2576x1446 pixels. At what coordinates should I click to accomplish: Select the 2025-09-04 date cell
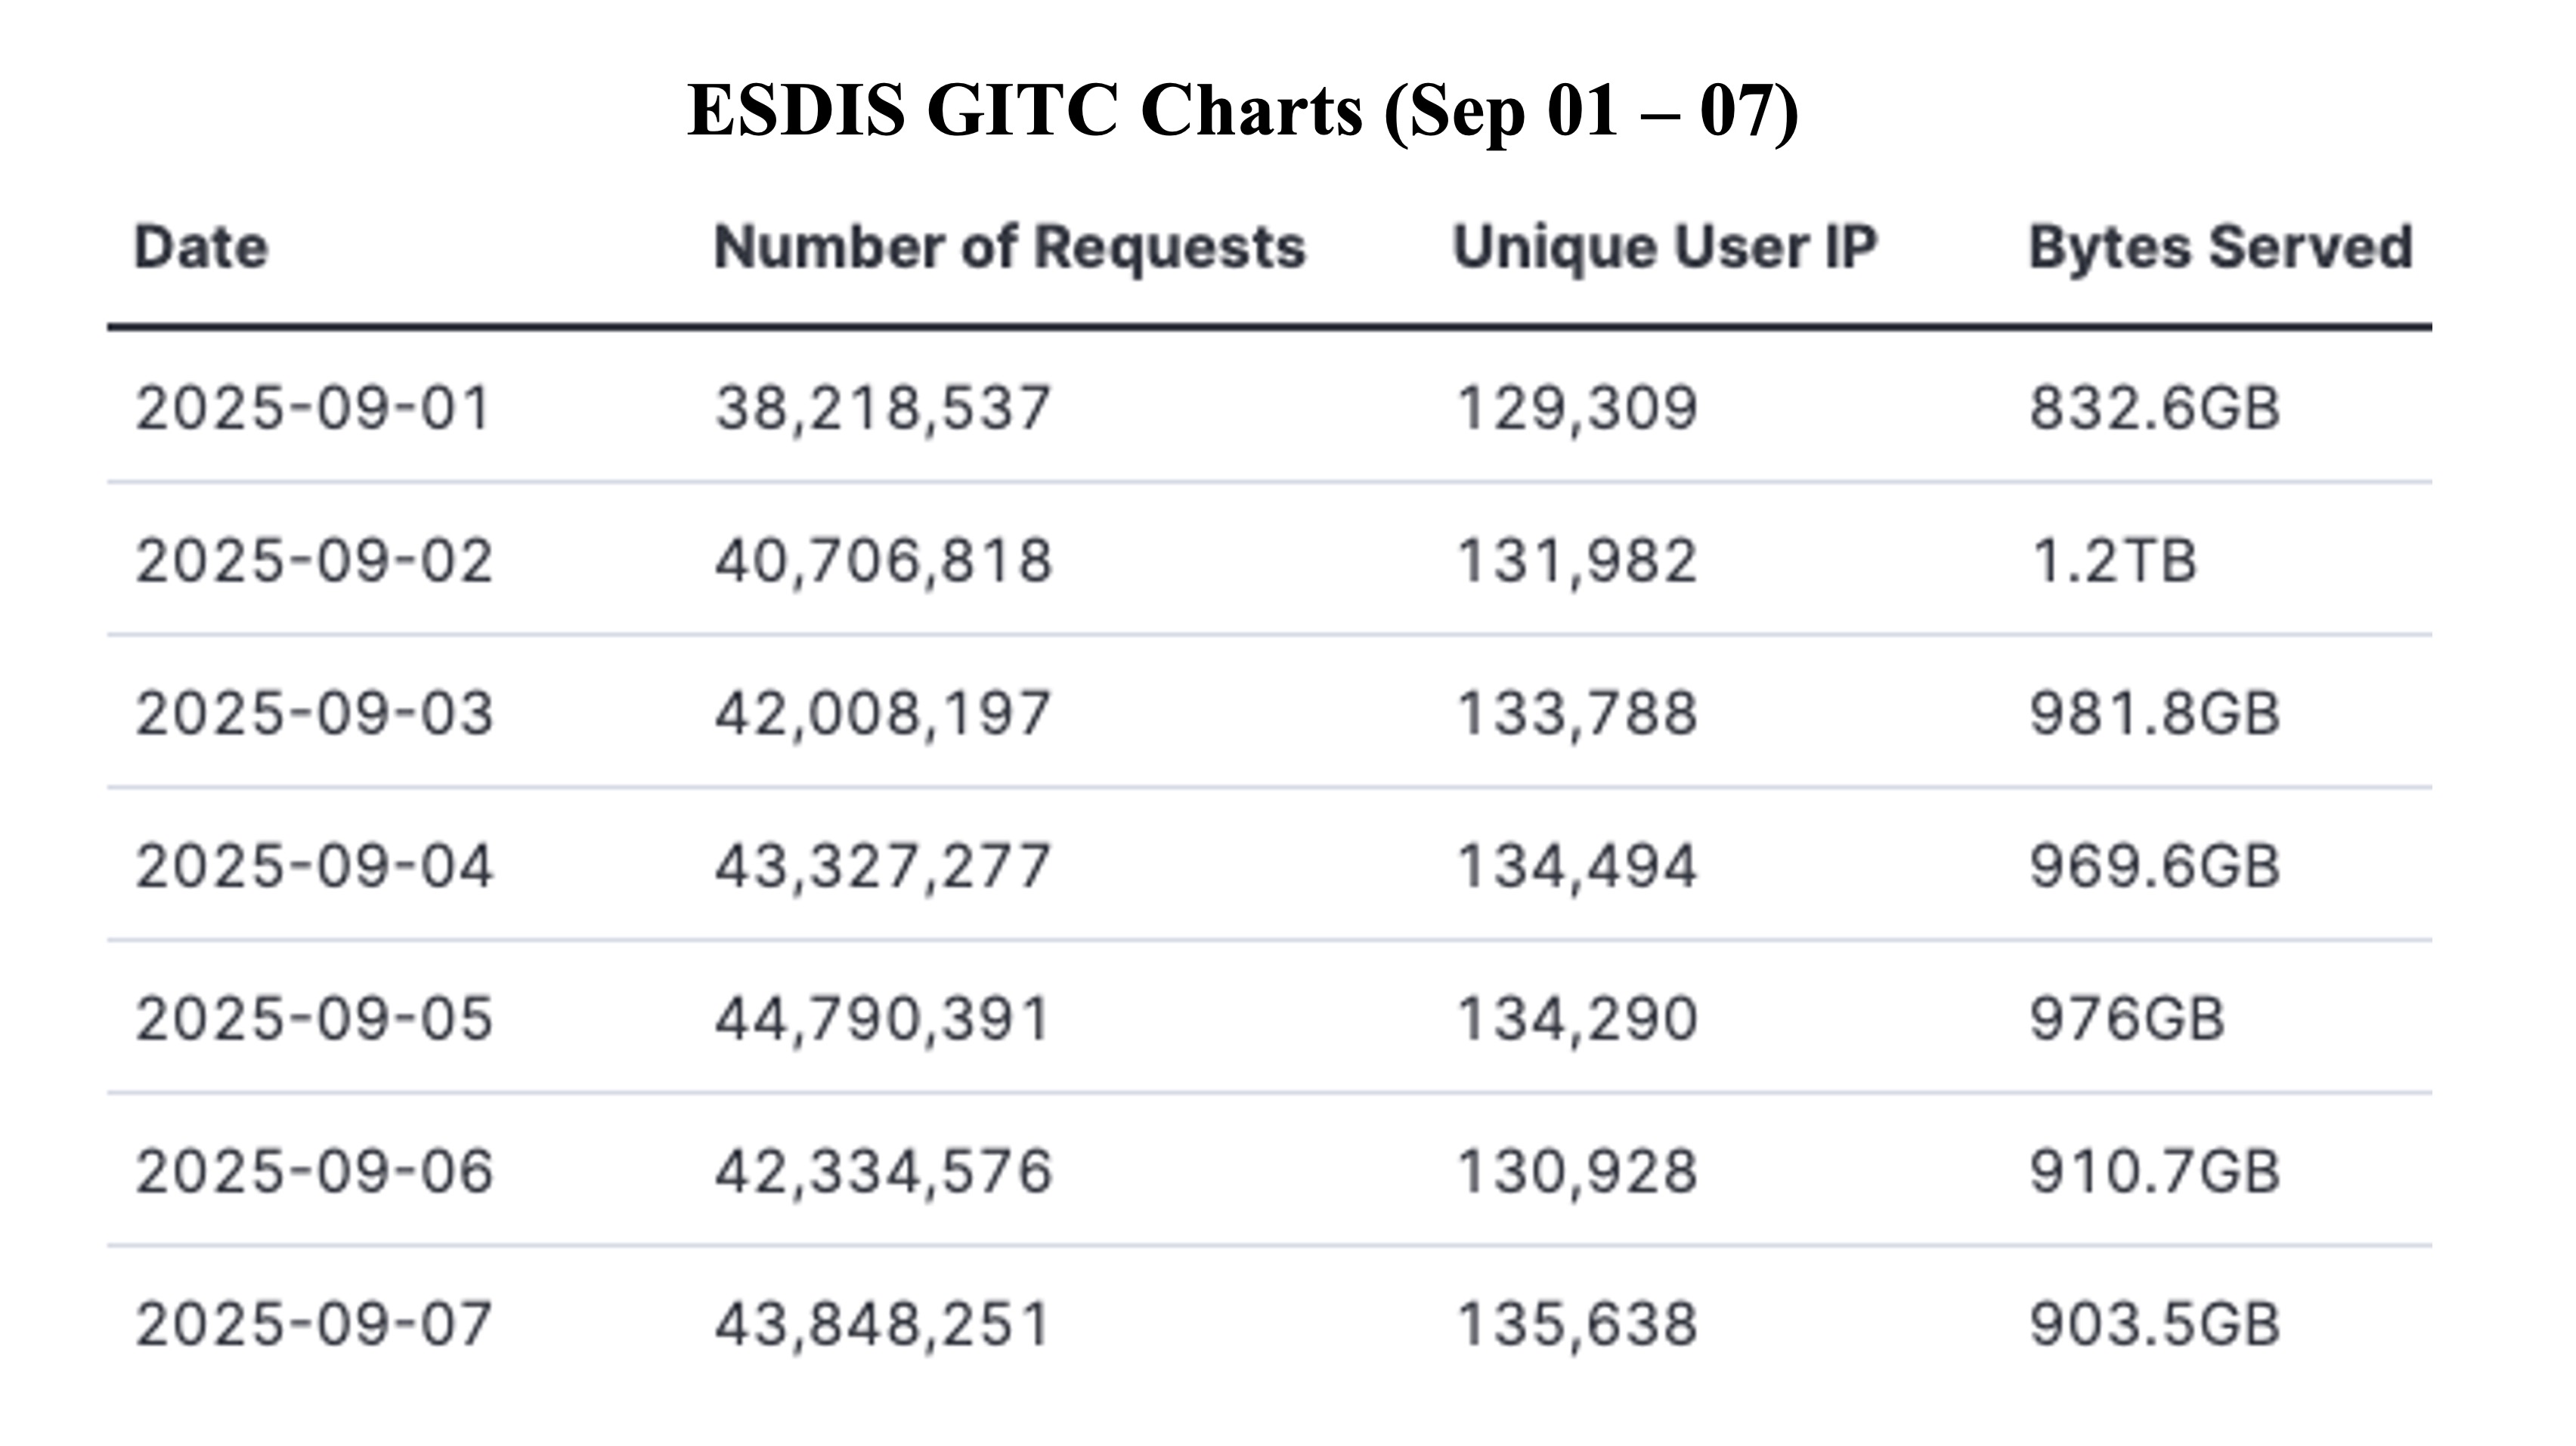pos(314,865)
